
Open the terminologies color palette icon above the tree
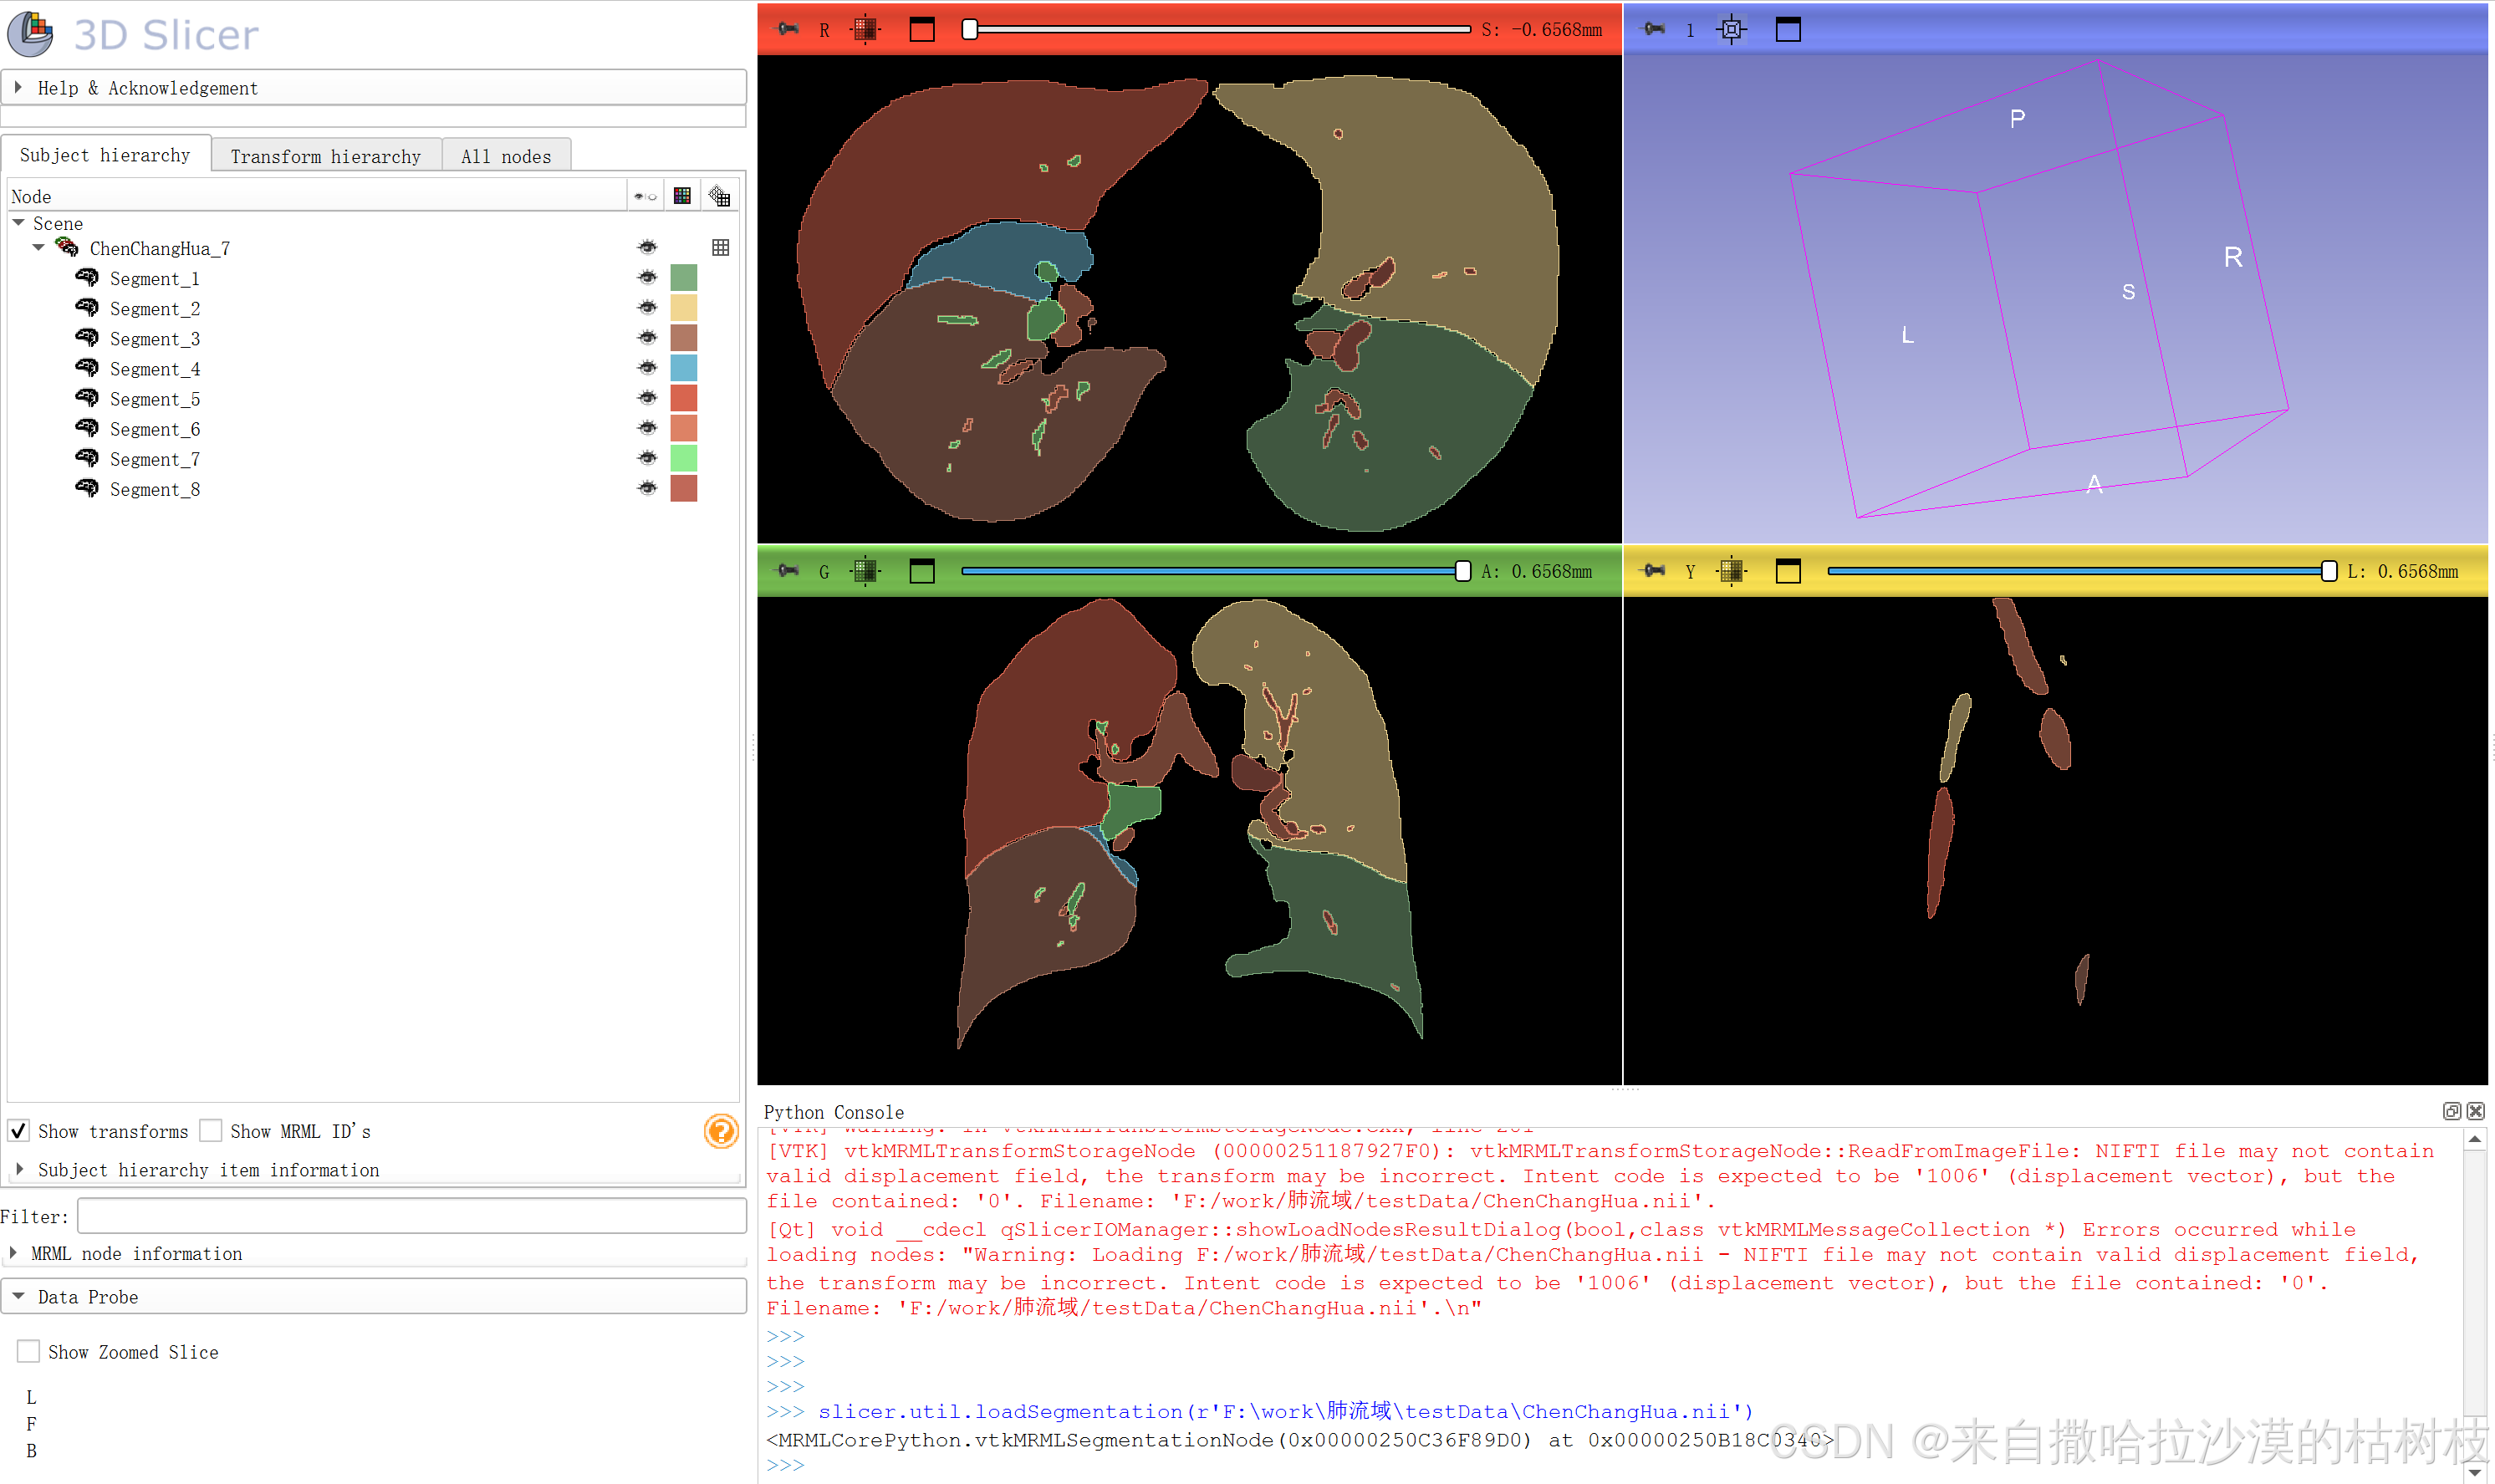[x=683, y=194]
